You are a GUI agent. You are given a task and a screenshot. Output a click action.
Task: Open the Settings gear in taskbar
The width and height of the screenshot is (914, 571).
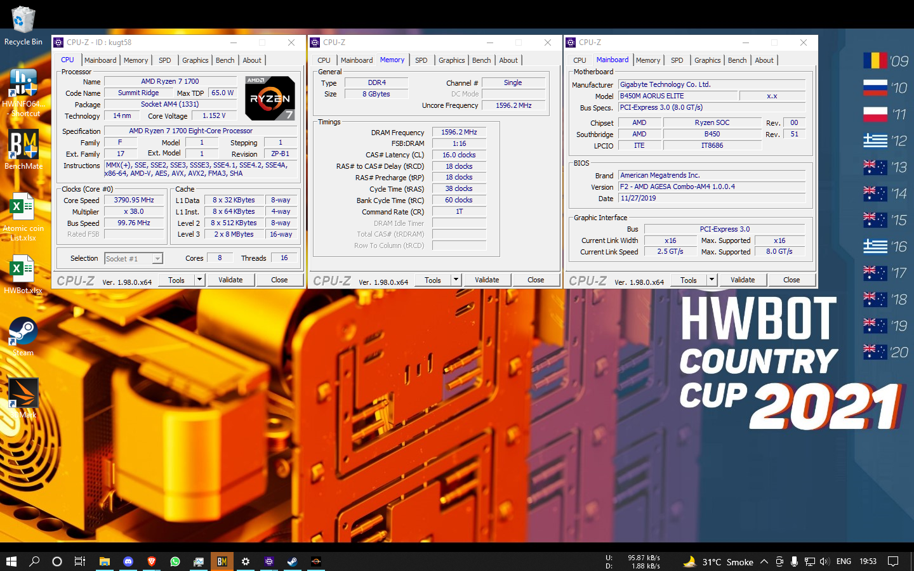246,561
